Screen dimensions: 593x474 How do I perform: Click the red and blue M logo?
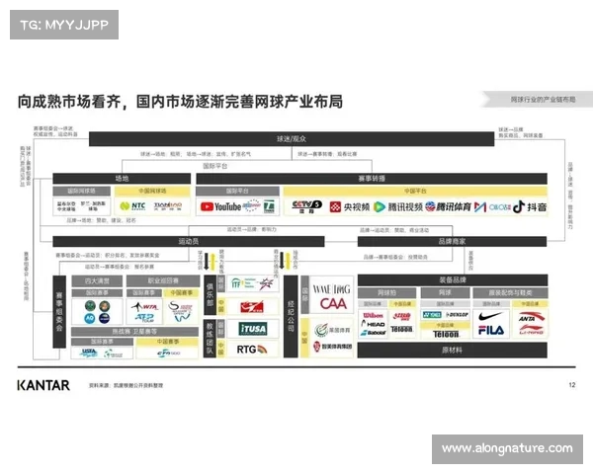(x=480, y=207)
